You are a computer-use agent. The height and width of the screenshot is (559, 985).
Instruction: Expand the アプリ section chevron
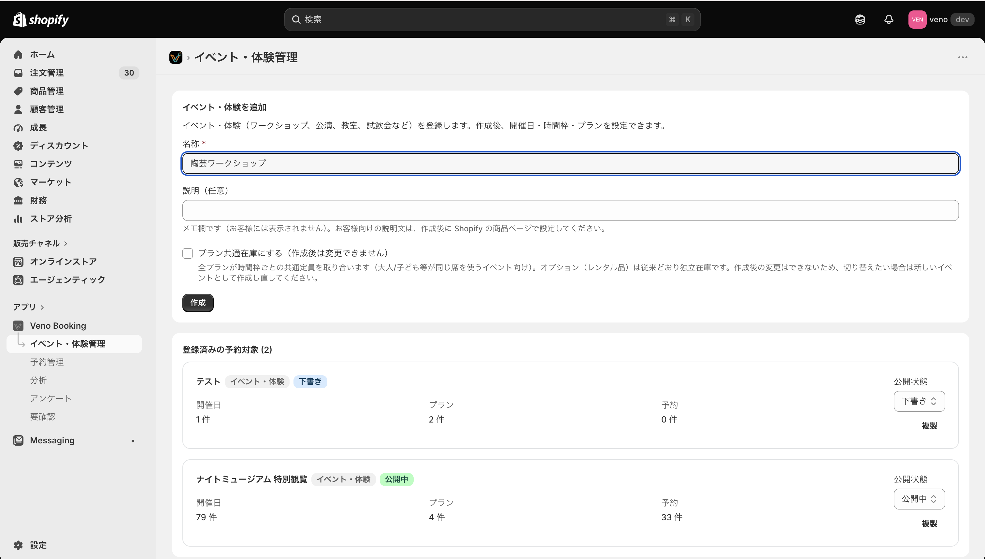(42, 307)
